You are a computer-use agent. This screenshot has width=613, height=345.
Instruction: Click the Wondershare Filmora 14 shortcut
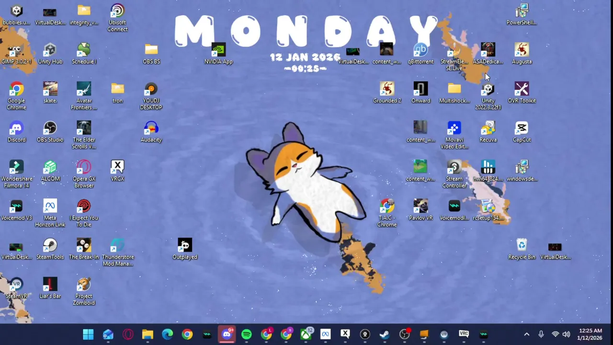(x=16, y=174)
